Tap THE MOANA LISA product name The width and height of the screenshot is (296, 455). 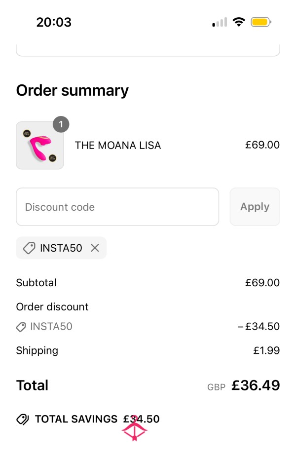coord(118,145)
